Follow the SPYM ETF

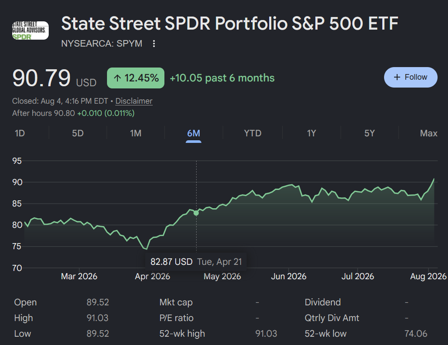[411, 77]
